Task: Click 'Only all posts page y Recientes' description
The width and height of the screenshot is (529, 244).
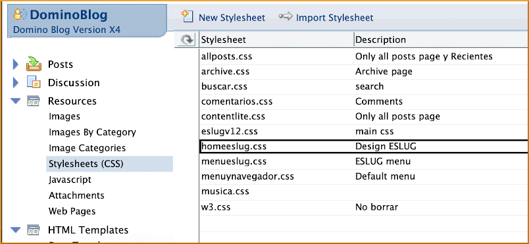Action: click(x=424, y=57)
